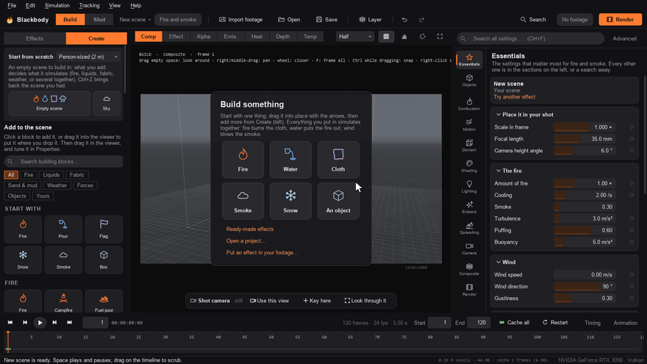Collapse the Wind section
This screenshot has width=647, height=364.
506,262
